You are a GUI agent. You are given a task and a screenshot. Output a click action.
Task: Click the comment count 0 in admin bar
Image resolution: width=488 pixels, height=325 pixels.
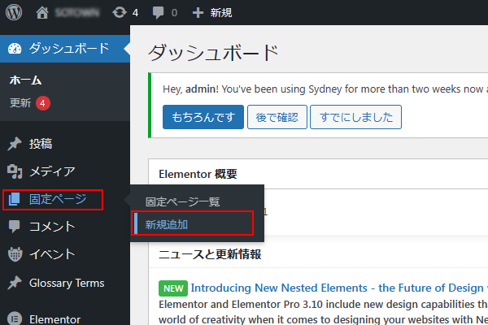coord(174,13)
